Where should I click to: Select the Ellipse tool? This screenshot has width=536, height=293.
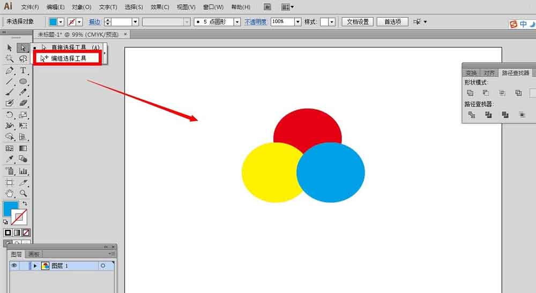pos(23,81)
